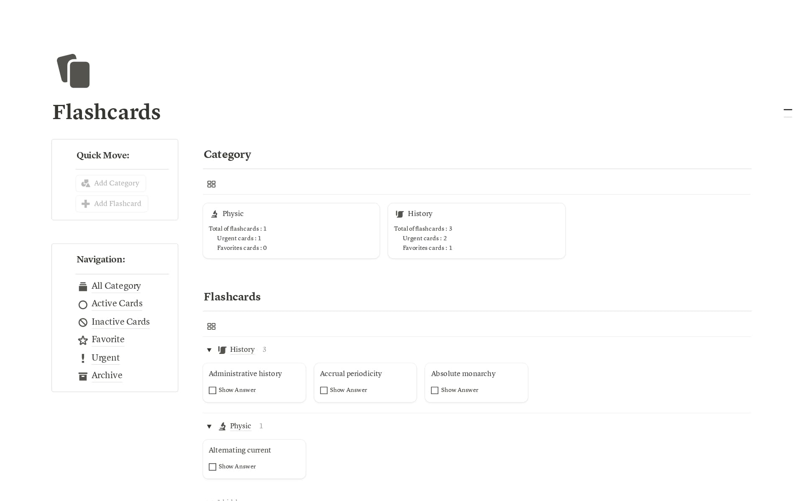Collapse the History flashcard group
This screenshot has width=803, height=501.
[209, 350]
